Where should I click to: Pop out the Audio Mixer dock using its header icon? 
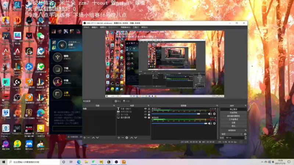coord(217,106)
